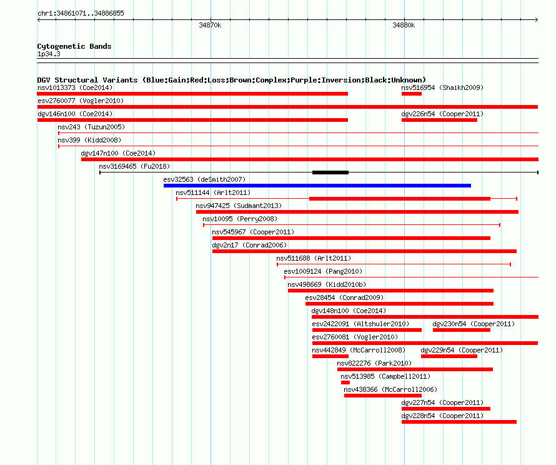
Task: Click the thick red bar of nsv511144
Action: pyautogui.click(x=400, y=199)
